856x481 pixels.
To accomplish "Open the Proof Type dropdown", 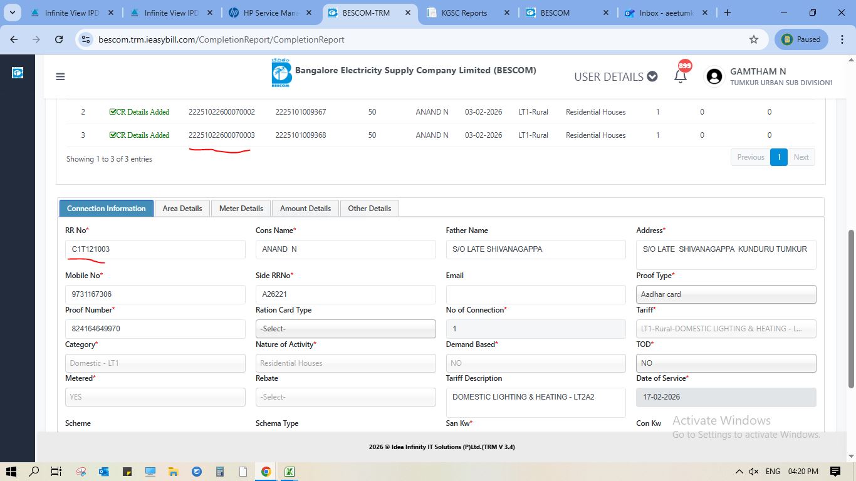I will (726, 294).
